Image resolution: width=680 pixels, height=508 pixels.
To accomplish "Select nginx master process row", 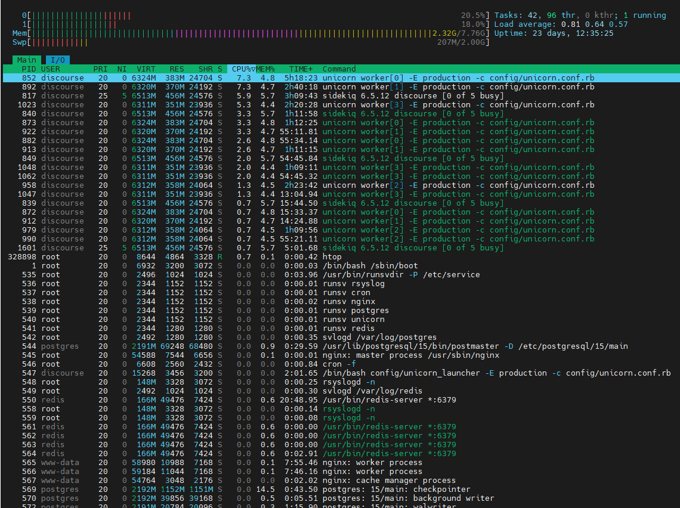I will (x=340, y=355).
